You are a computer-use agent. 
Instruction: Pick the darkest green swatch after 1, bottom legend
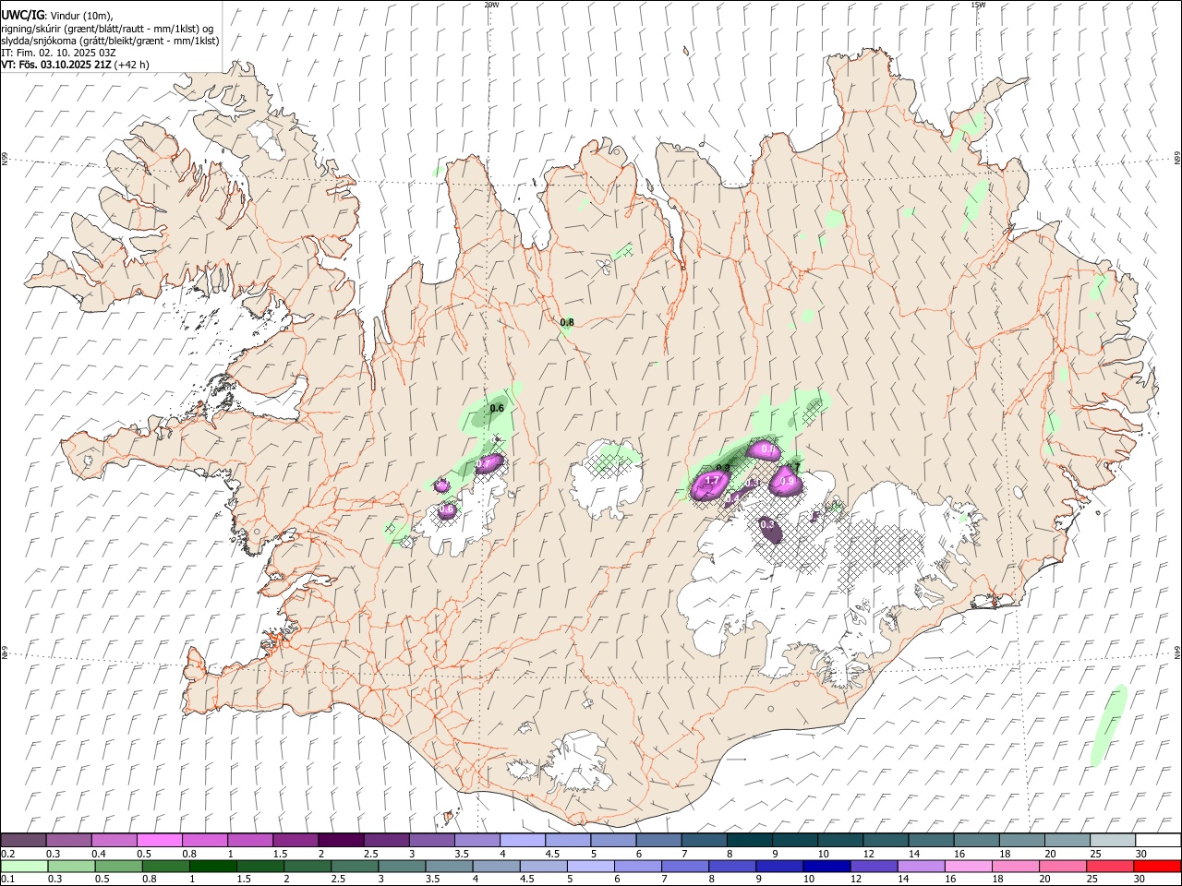212,866
